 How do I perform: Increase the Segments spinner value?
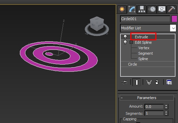coord(166,112)
